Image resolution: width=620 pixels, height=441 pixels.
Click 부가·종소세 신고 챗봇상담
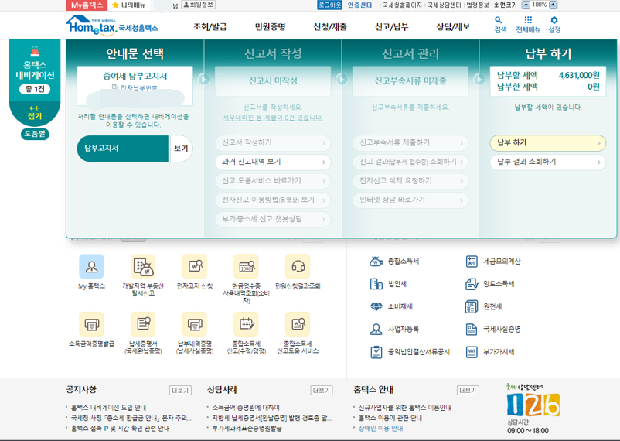point(273,219)
